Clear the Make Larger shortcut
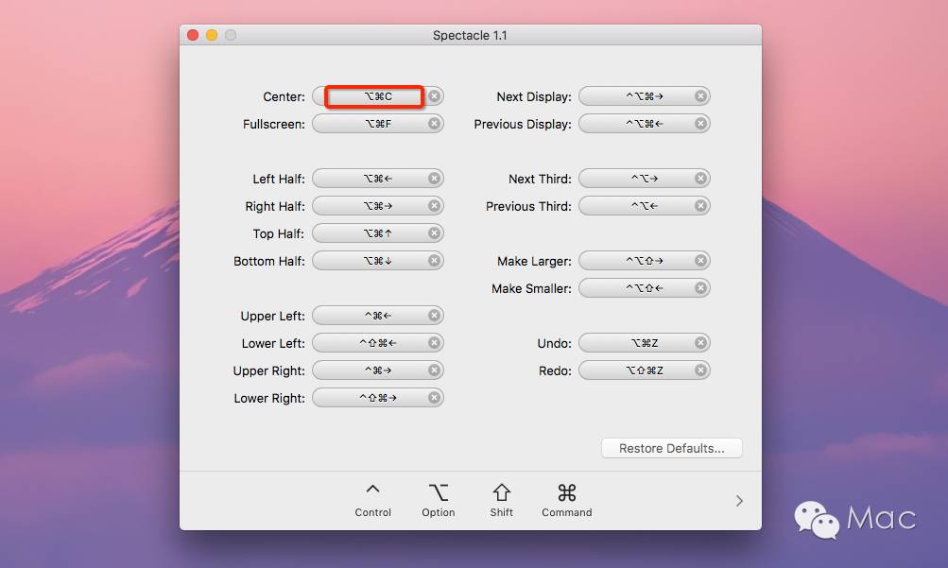948x568 pixels. click(x=700, y=261)
